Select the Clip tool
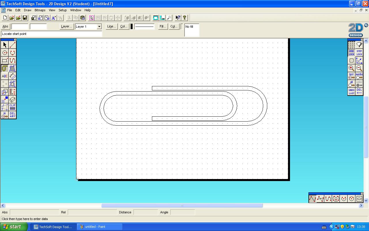Screen dimensions: 369x231 [12, 107]
